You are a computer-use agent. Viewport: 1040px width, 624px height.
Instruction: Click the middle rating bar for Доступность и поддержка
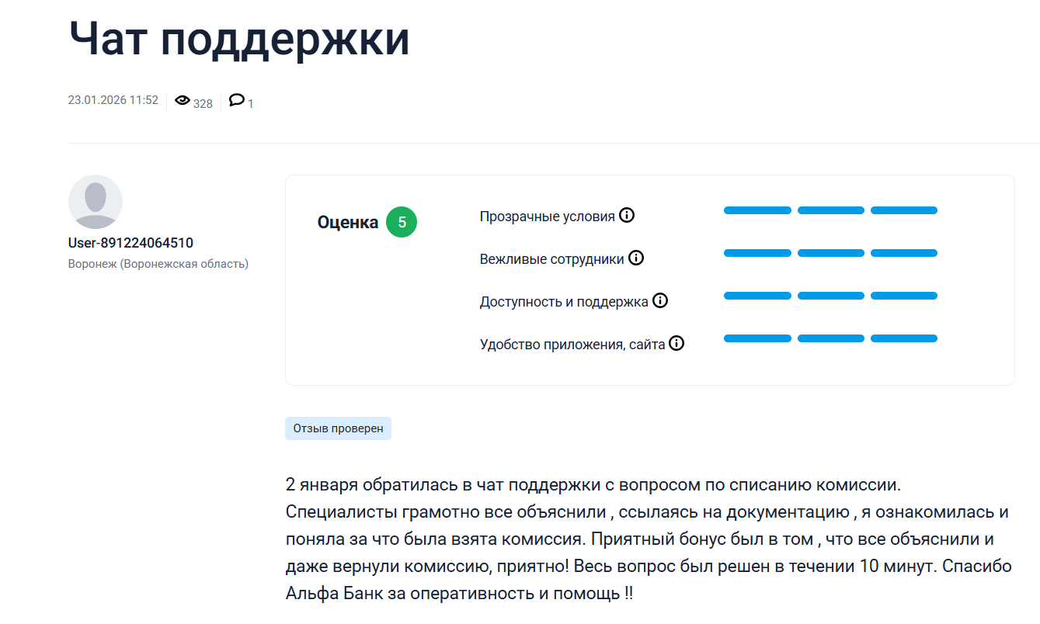[830, 295]
